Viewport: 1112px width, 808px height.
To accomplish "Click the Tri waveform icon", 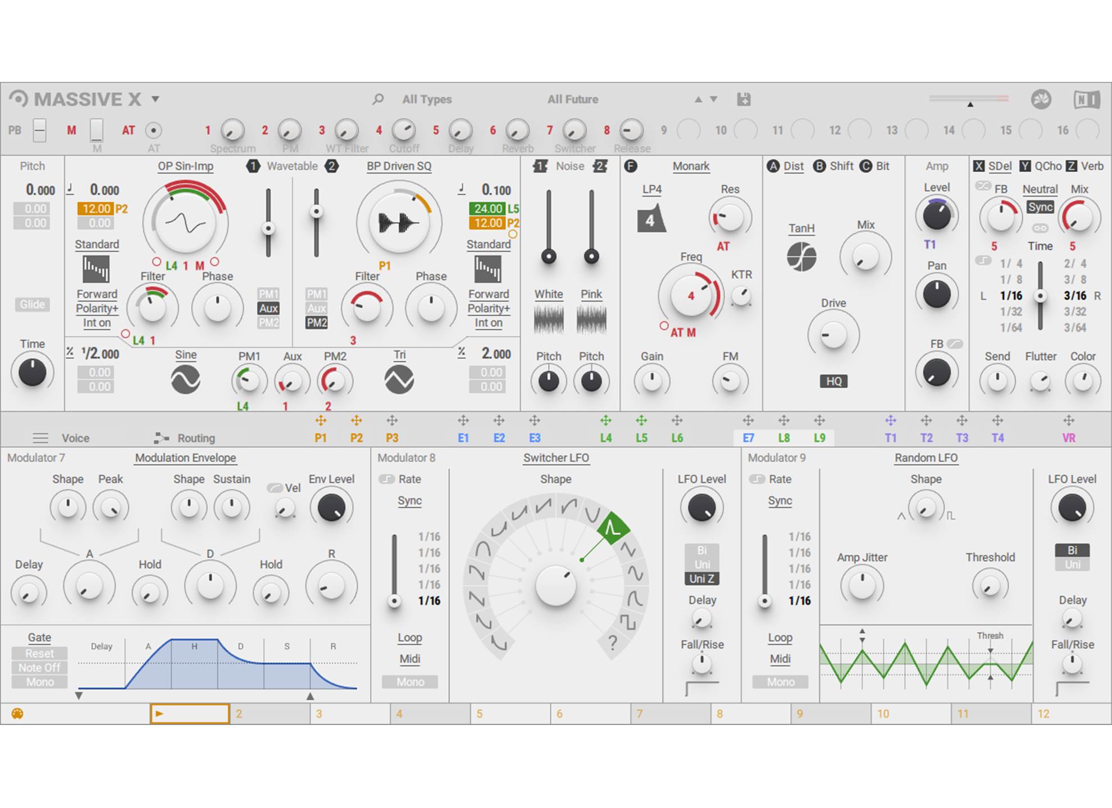I will pos(399,380).
